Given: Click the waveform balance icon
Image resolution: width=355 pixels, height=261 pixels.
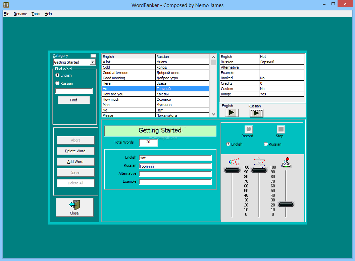Looking at the screenshot, I should pyautogui.click(x=259, y=162).
